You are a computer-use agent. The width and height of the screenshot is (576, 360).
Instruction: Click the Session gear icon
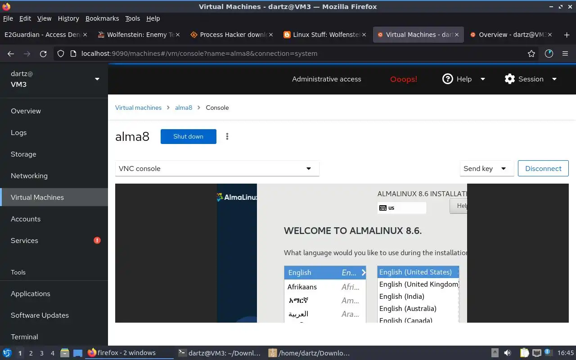[509, 79]
